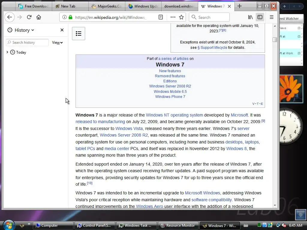
Task: Bookmark this page with the star
Action: (x=181, y=17)
